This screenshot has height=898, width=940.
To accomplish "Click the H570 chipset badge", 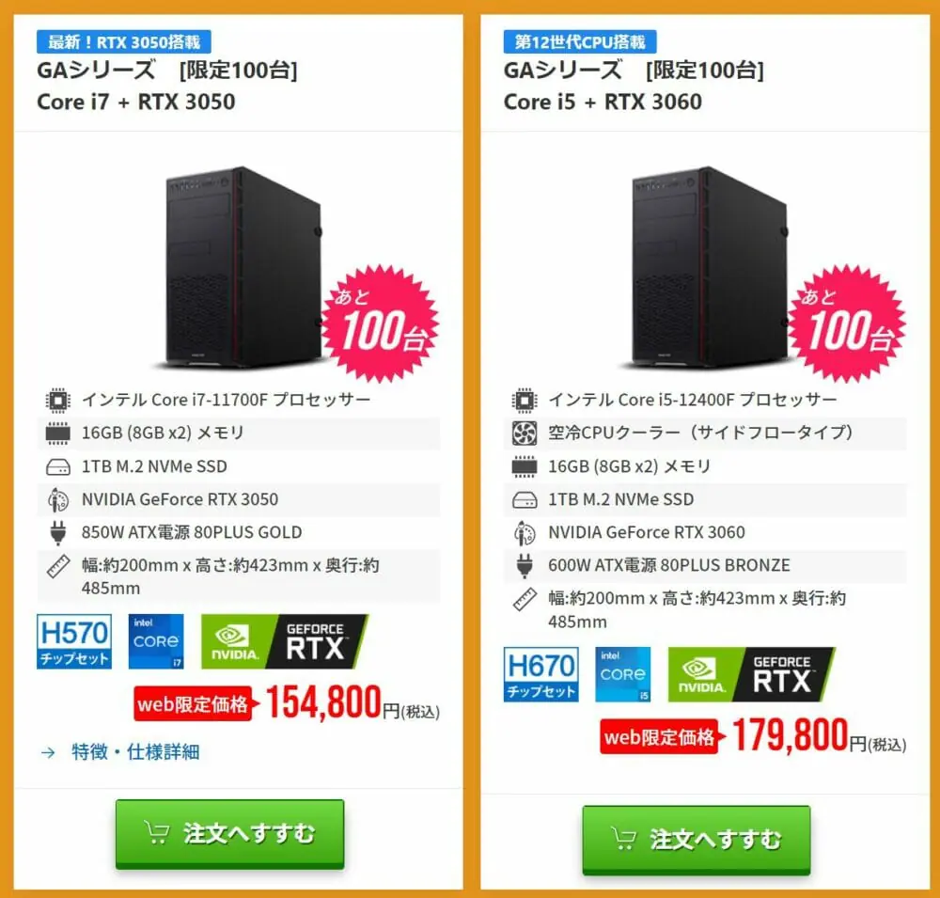I will 74,641.
